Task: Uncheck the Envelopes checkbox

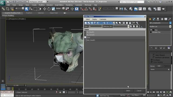Action: (152, 60)
